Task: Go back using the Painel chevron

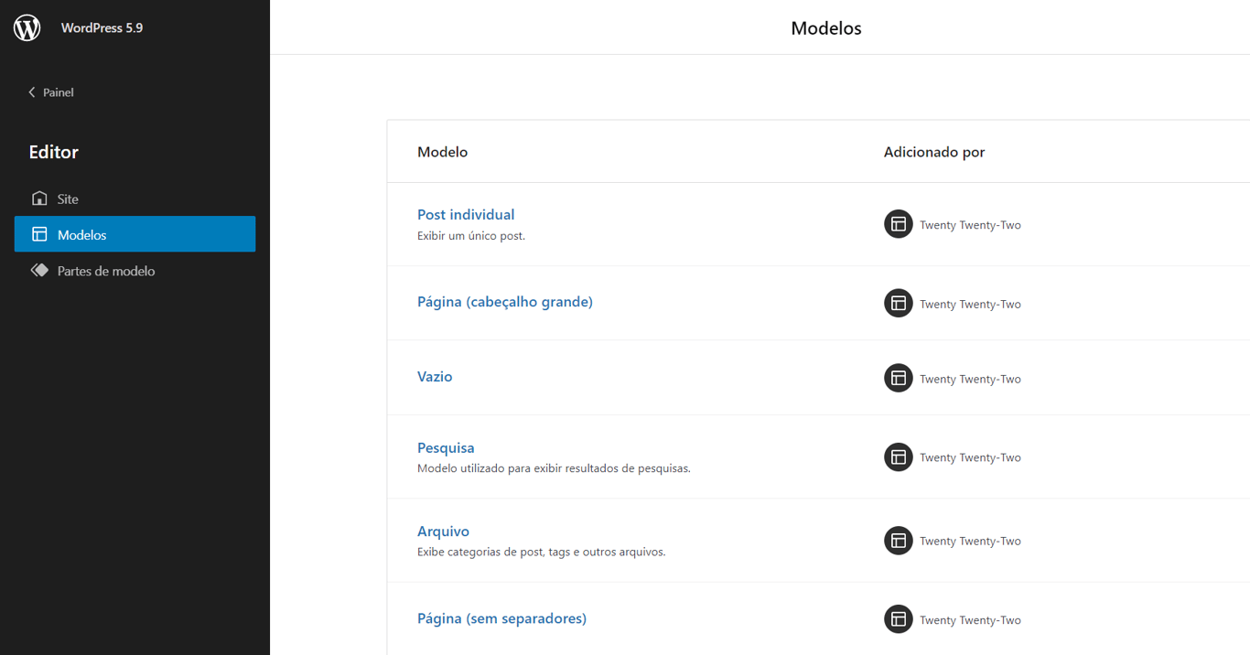Action: (x=32, y=92)
